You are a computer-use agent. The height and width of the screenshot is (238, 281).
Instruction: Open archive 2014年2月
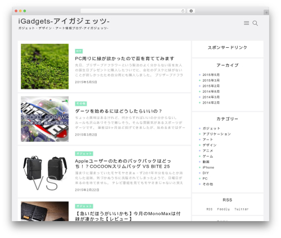[x=211, y=102]
